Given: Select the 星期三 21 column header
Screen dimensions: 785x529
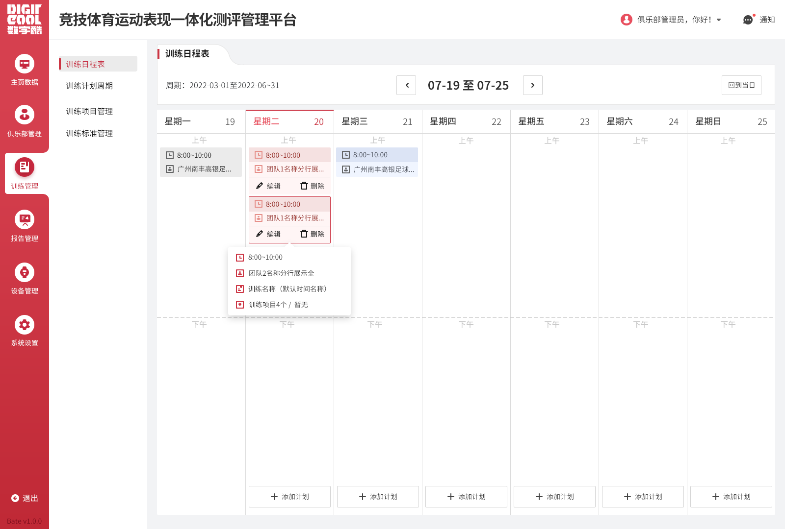Looking at the screenshot, I should click(378, 121).
